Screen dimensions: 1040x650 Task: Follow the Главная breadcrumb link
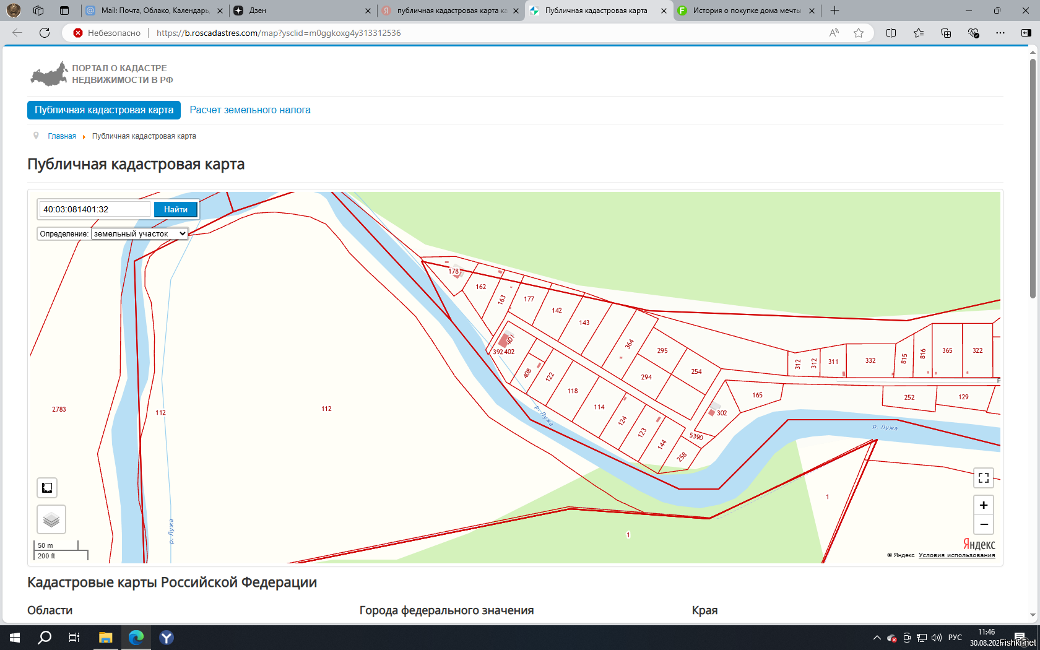pos(62,136)
